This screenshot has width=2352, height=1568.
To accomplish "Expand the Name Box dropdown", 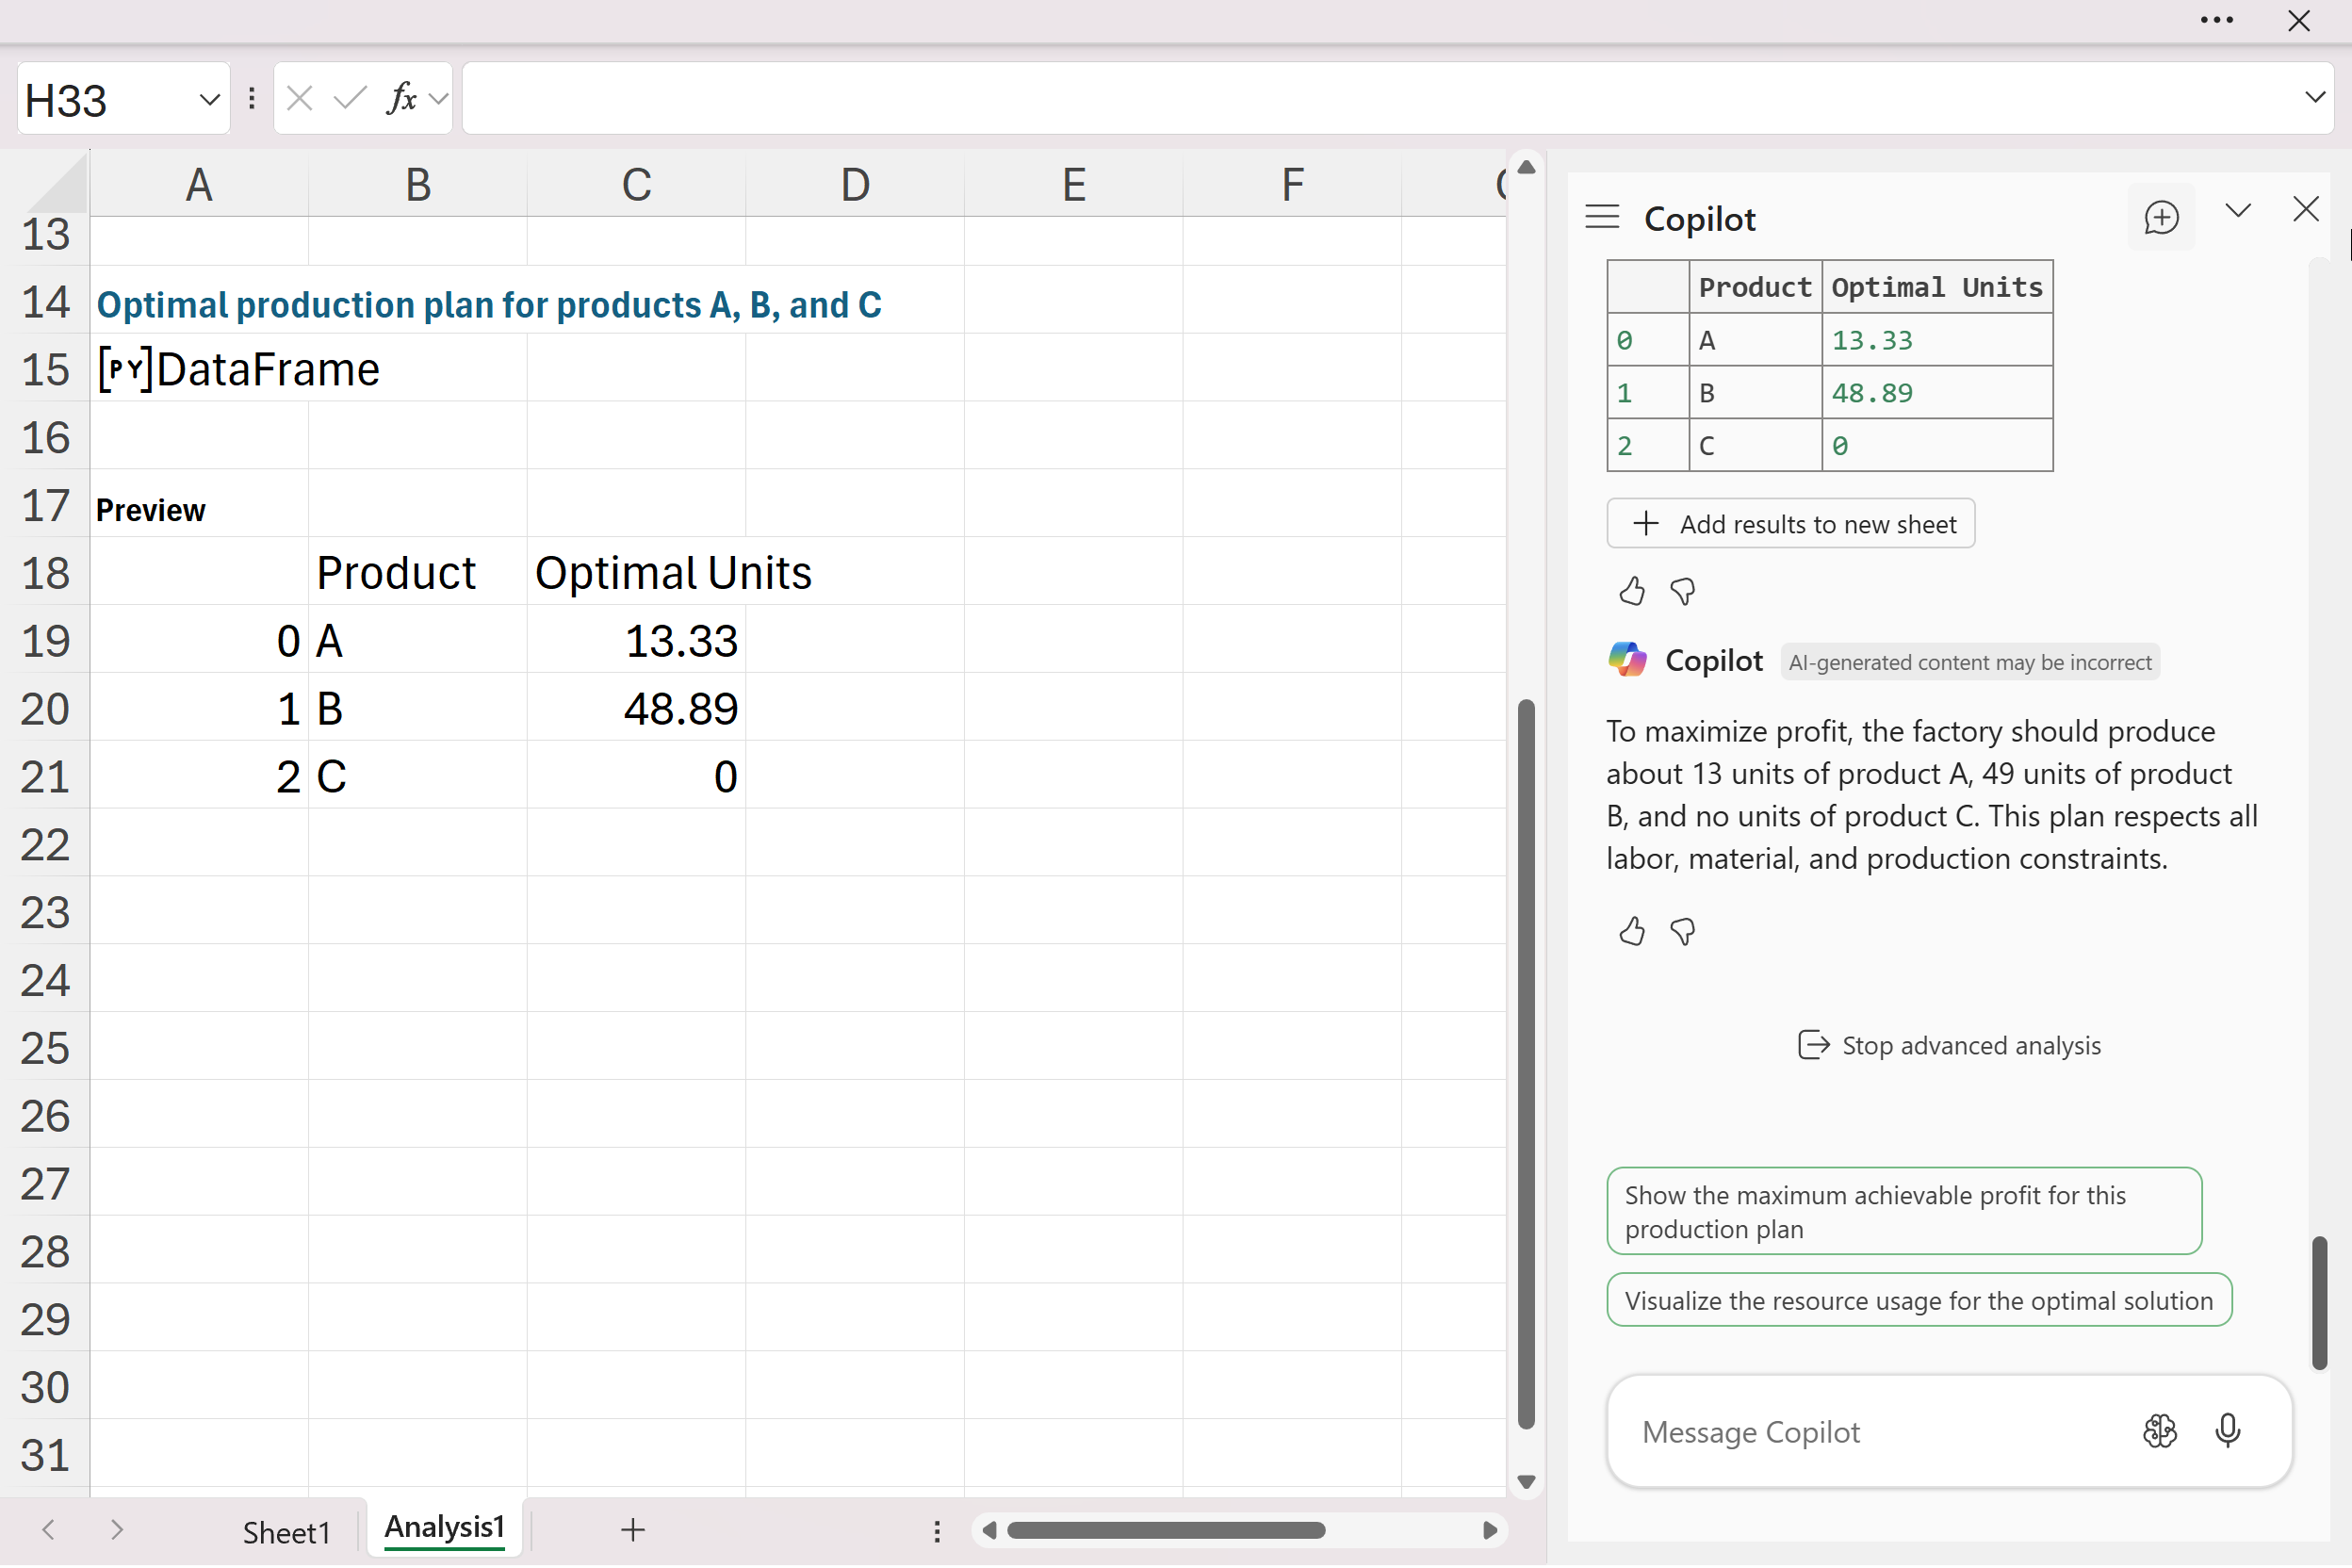I will click(209, 99).
